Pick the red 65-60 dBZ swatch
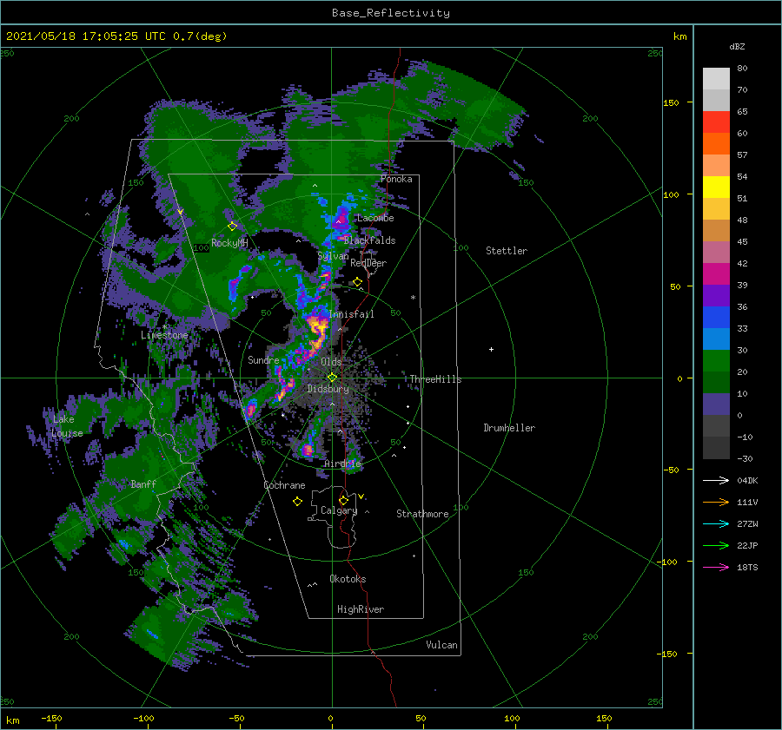Image resolution: width=782 pixels, height=730 pixels. click(x=716, y=122)
